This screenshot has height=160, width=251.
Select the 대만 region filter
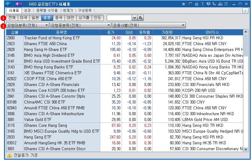coord(70,18)
